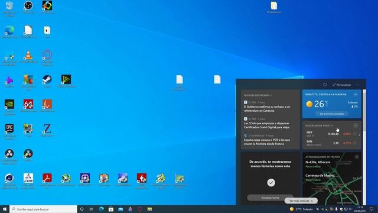
Task: Add SAN stock to the watchlist
Action: click(355, 143)
